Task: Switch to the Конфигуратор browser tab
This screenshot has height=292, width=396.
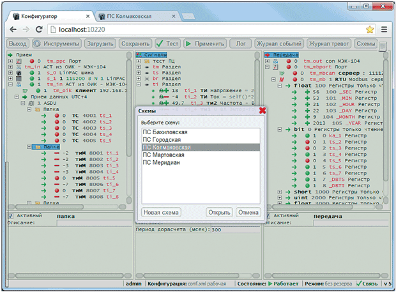Action: tap(50, 17)
